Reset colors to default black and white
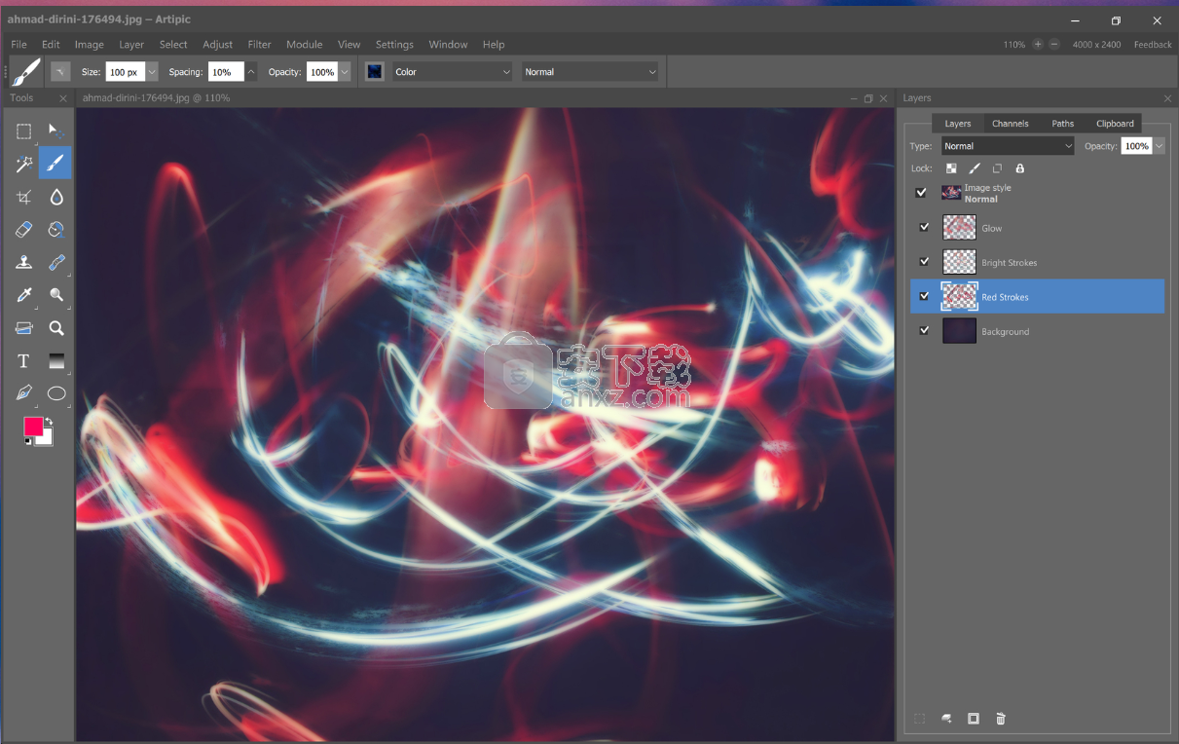 [x=27, y=442]
